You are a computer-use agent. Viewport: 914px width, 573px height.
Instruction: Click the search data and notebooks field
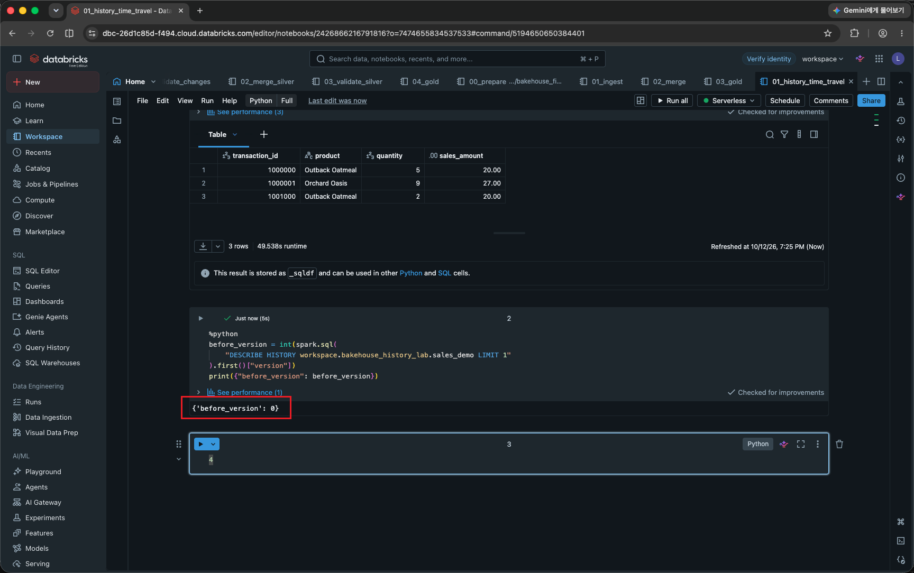[457, 59]
